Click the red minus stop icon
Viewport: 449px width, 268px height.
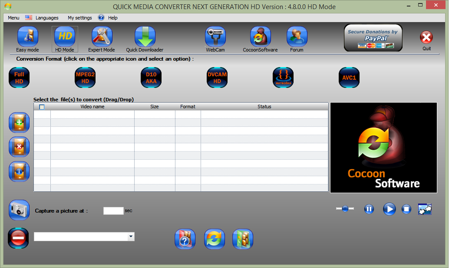tap(18, 238)
